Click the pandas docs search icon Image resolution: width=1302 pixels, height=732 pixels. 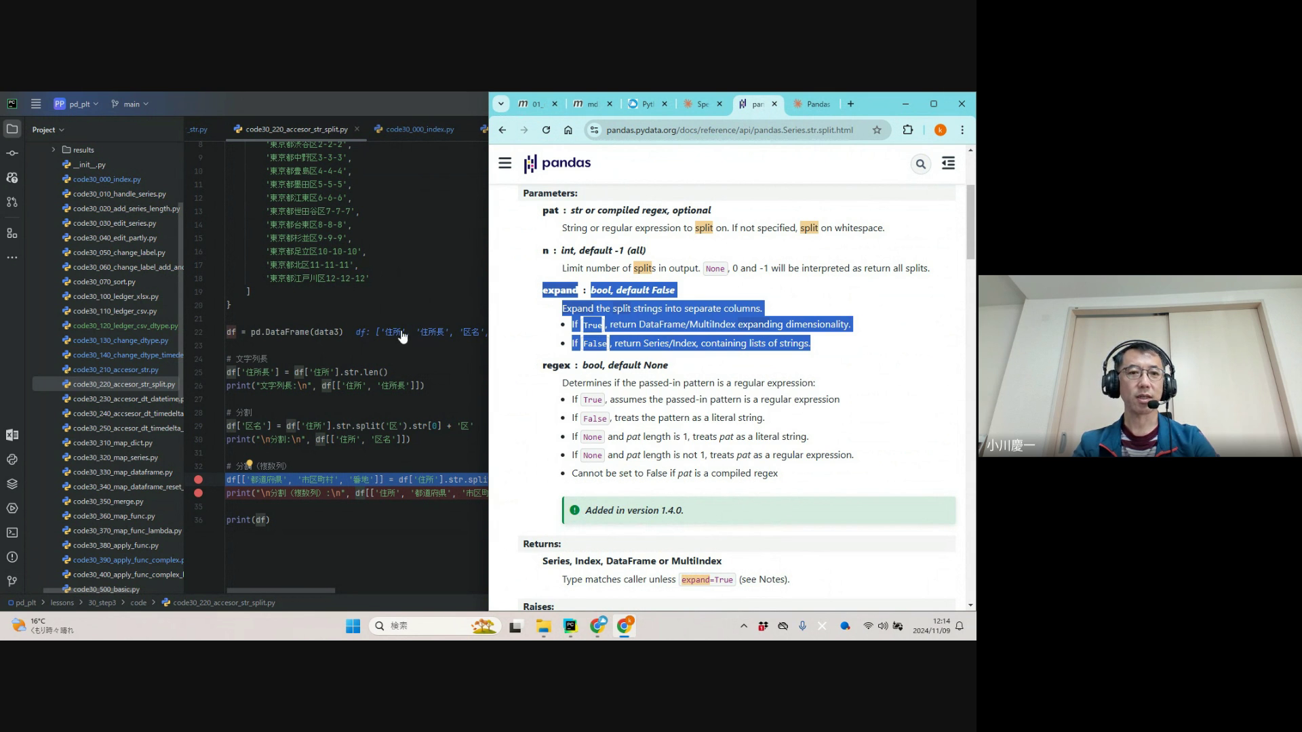pyautogui.click(x=920, y=164)
